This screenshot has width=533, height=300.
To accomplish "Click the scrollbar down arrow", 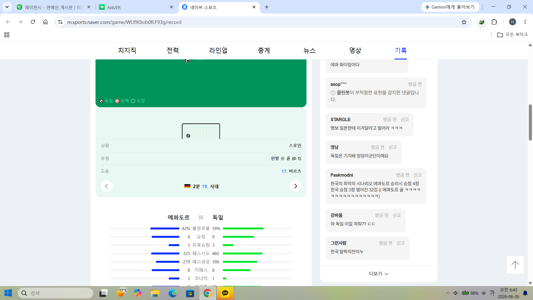I will tap(530, 283).
